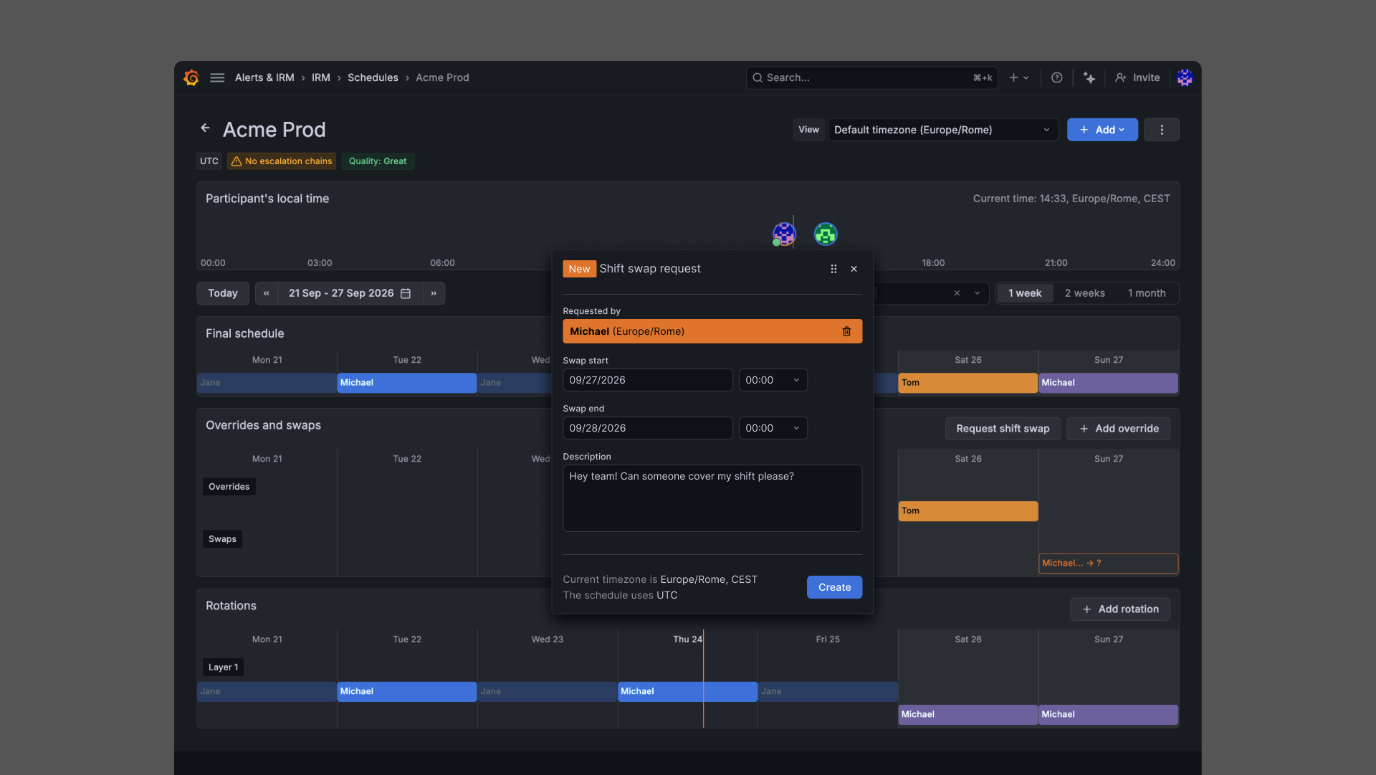Go to next week with double-right arrow

pyautogui.click(x=434, y=293)
